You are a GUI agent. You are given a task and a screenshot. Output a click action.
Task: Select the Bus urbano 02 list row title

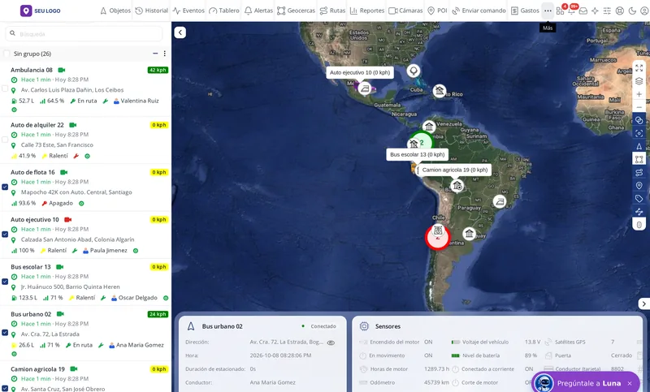pos(31,314)
